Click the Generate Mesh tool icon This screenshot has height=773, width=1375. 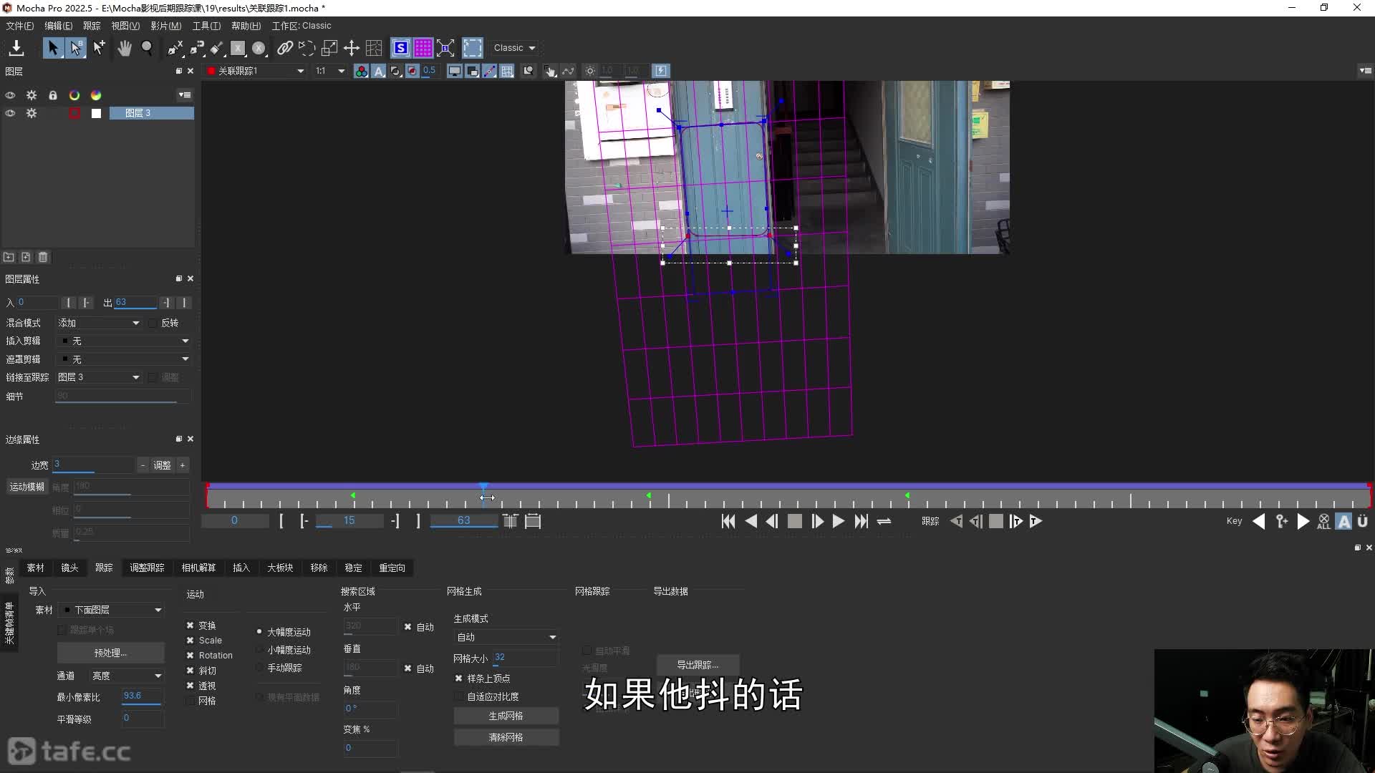(374, 48)
